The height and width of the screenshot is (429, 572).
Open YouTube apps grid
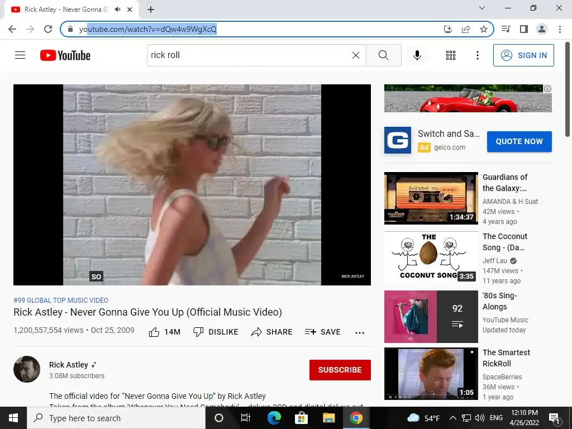451,55
